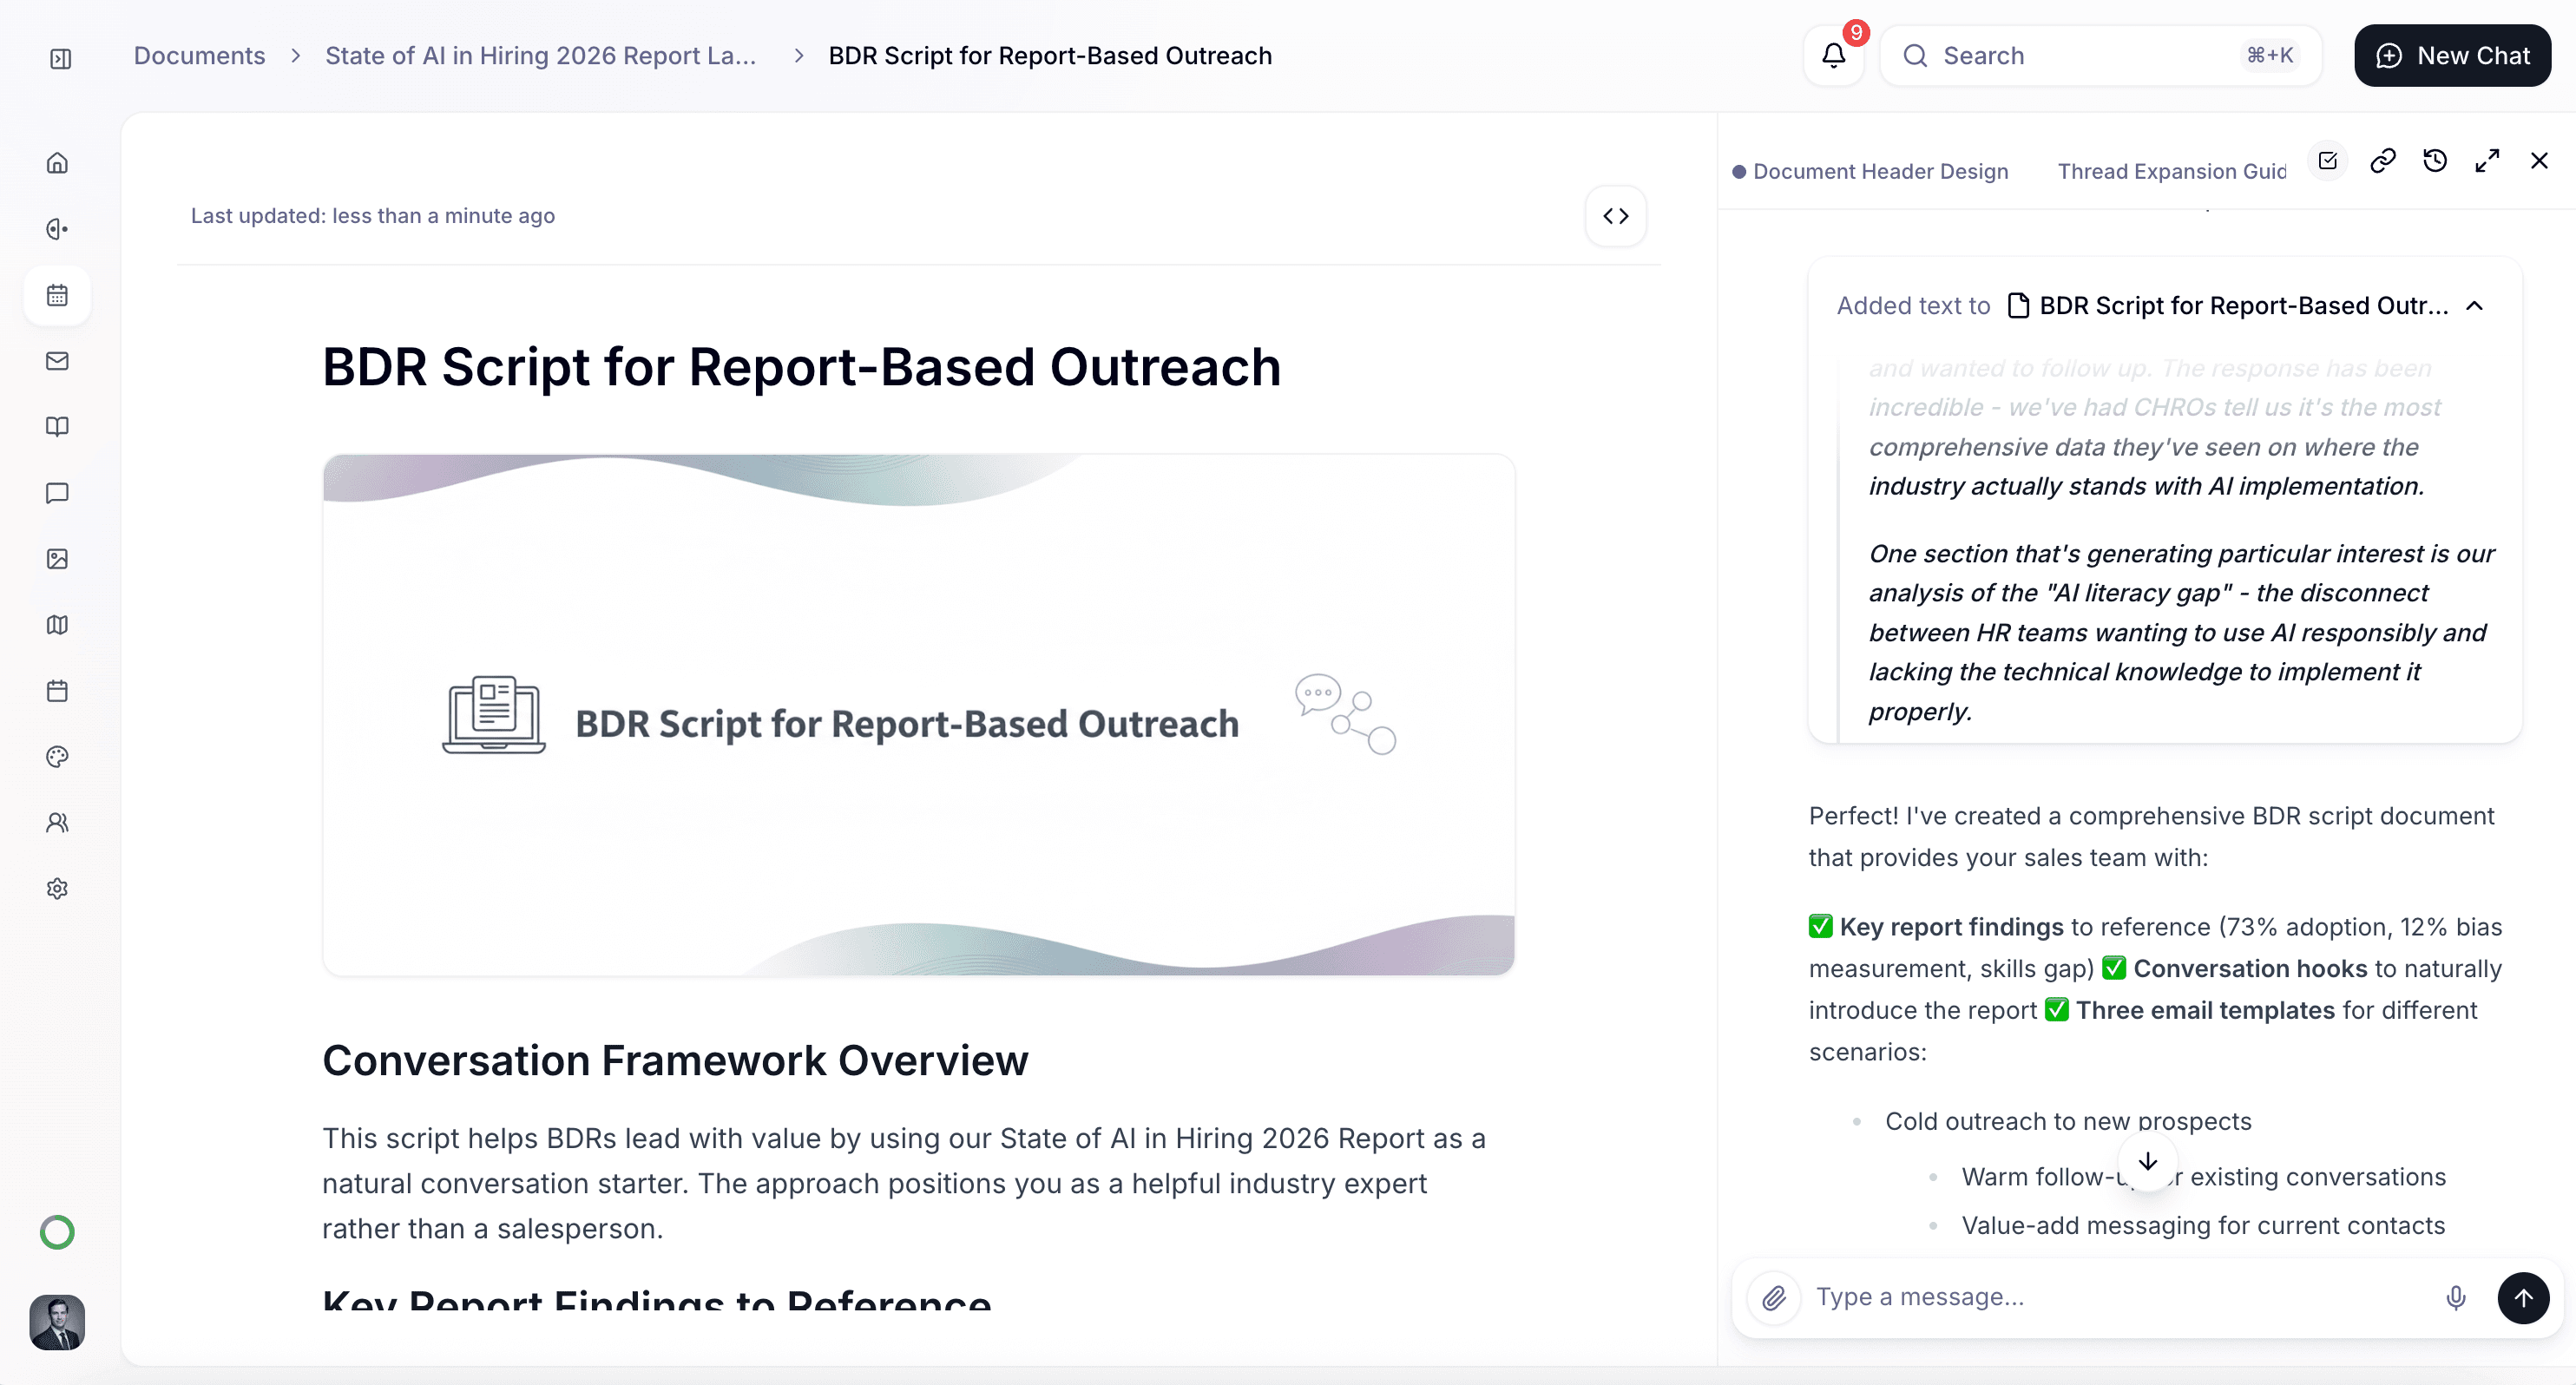Expand chat panel to fullscreen

coord(2487,161)
